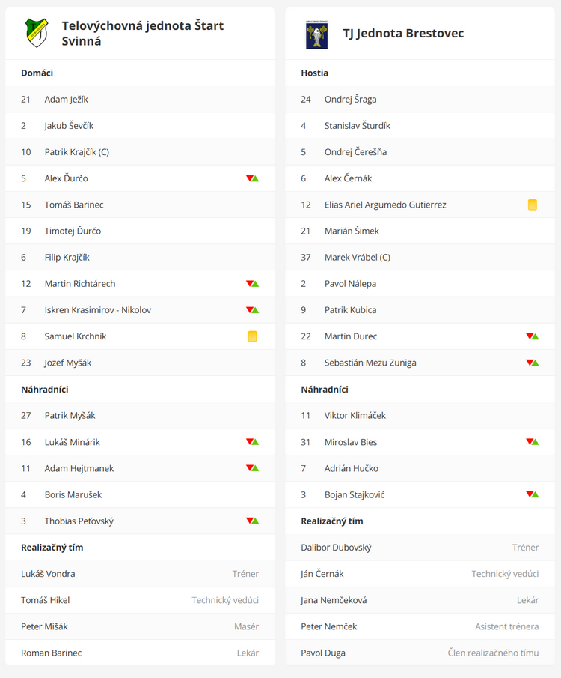Click Alex Ďurčo's substitution arrows icon

tap(252, 178)
